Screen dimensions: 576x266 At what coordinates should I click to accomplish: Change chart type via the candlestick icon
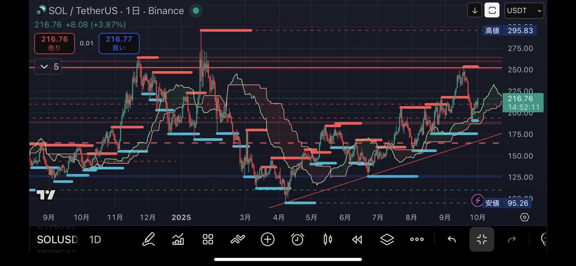click(x=328, y=239)
